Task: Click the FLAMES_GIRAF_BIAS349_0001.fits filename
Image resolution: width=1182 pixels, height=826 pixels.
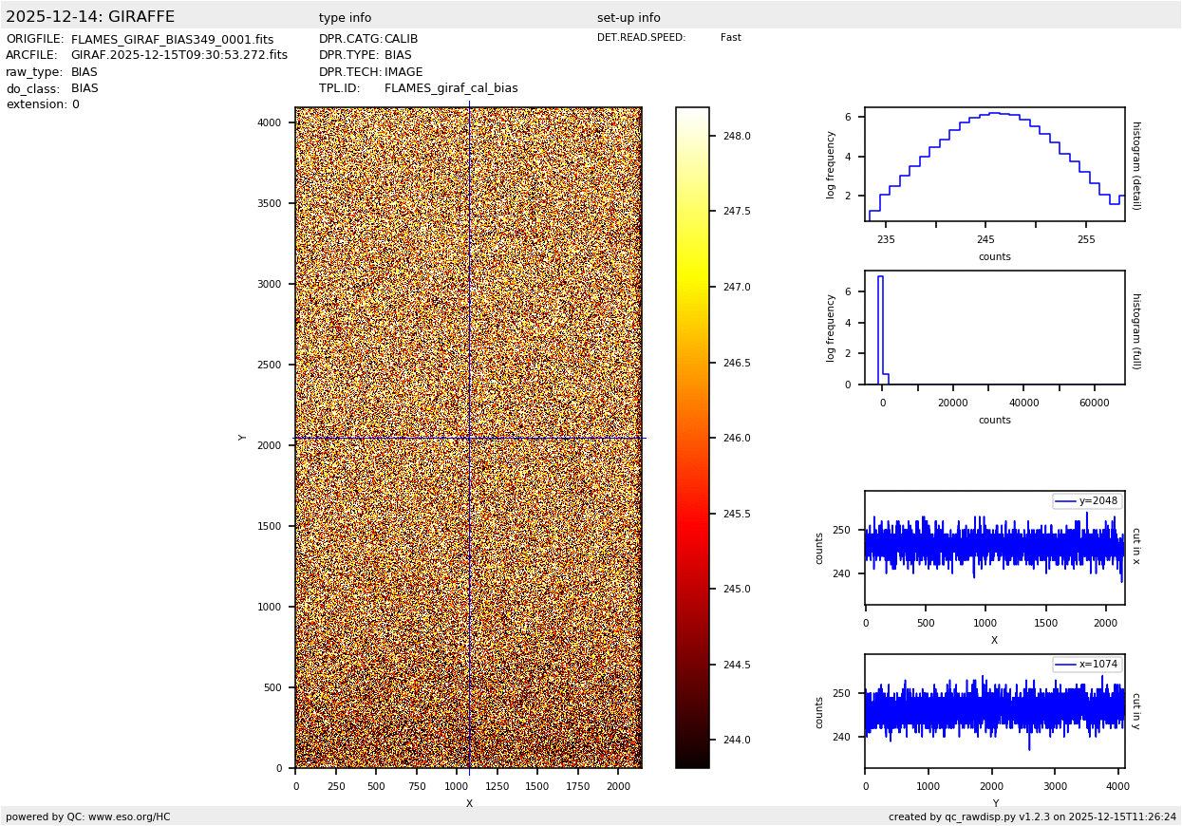Action: click(x=172, y=40)
